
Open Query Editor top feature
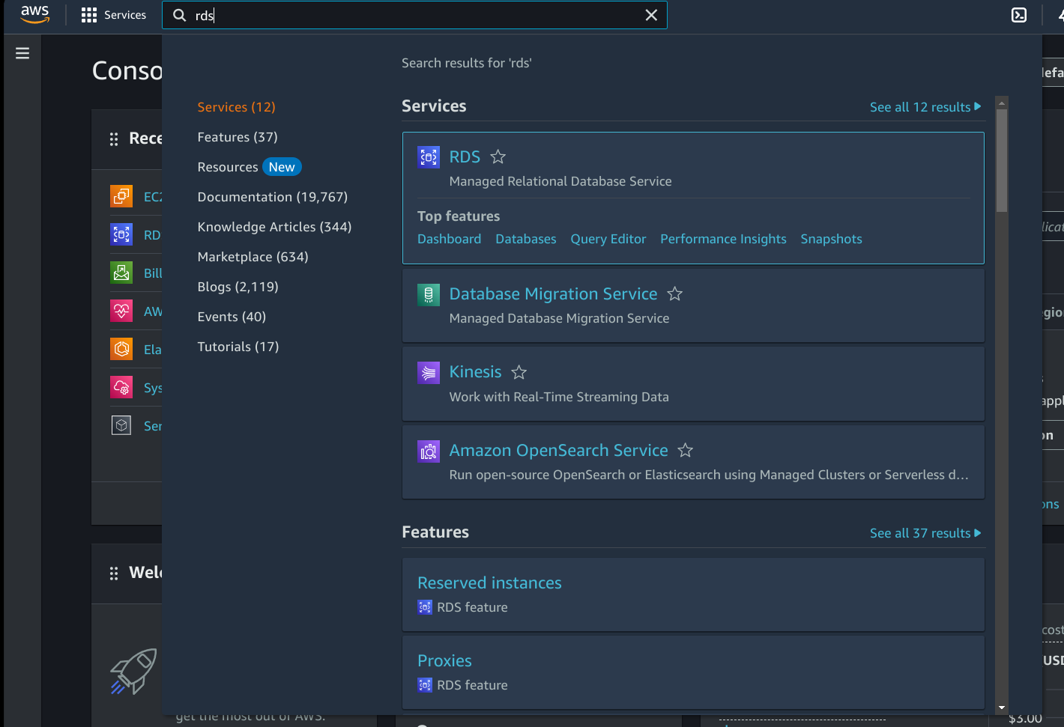pos(608,239)
